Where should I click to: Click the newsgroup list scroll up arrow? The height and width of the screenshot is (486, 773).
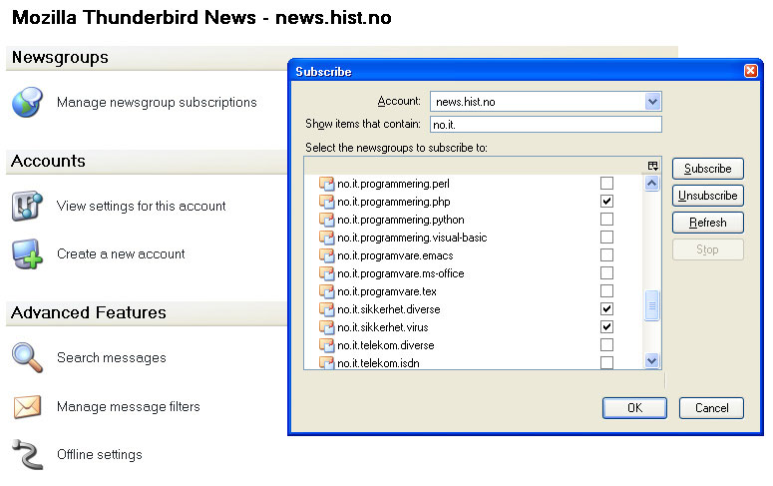click(x=651, y=184)
